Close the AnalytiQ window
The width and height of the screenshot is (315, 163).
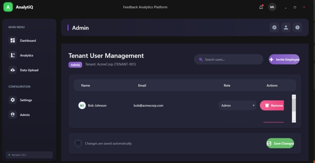[x=304, y=7]
